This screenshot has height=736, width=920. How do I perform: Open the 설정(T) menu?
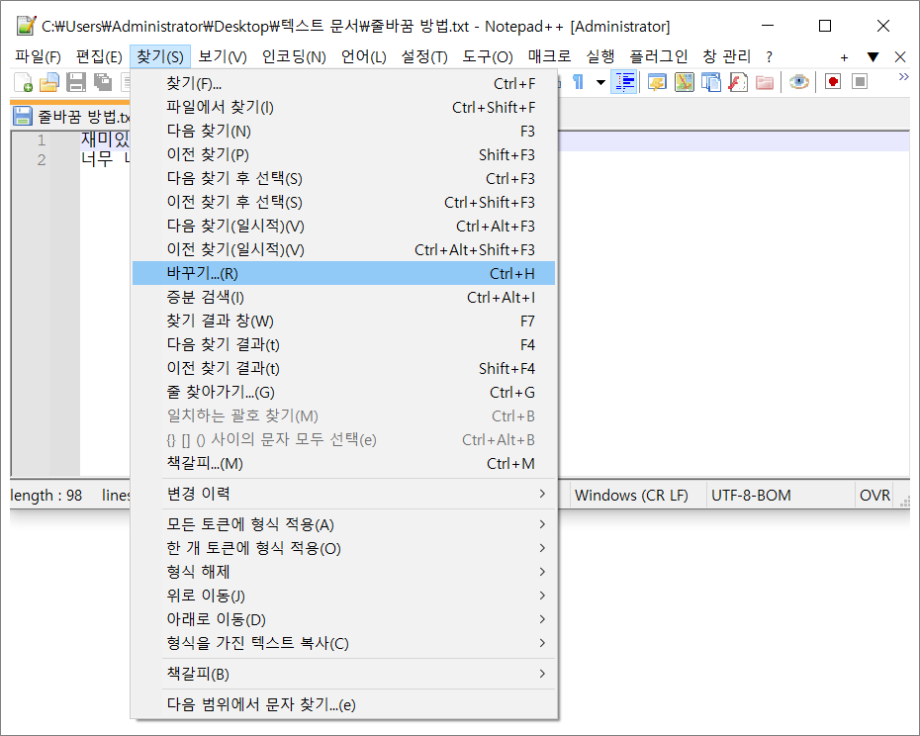(x=424, y=56)
